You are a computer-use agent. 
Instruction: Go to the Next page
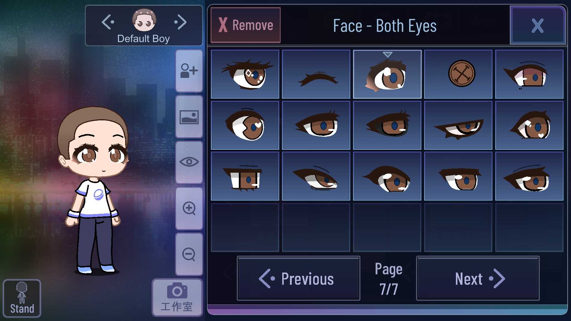[478, 278]
